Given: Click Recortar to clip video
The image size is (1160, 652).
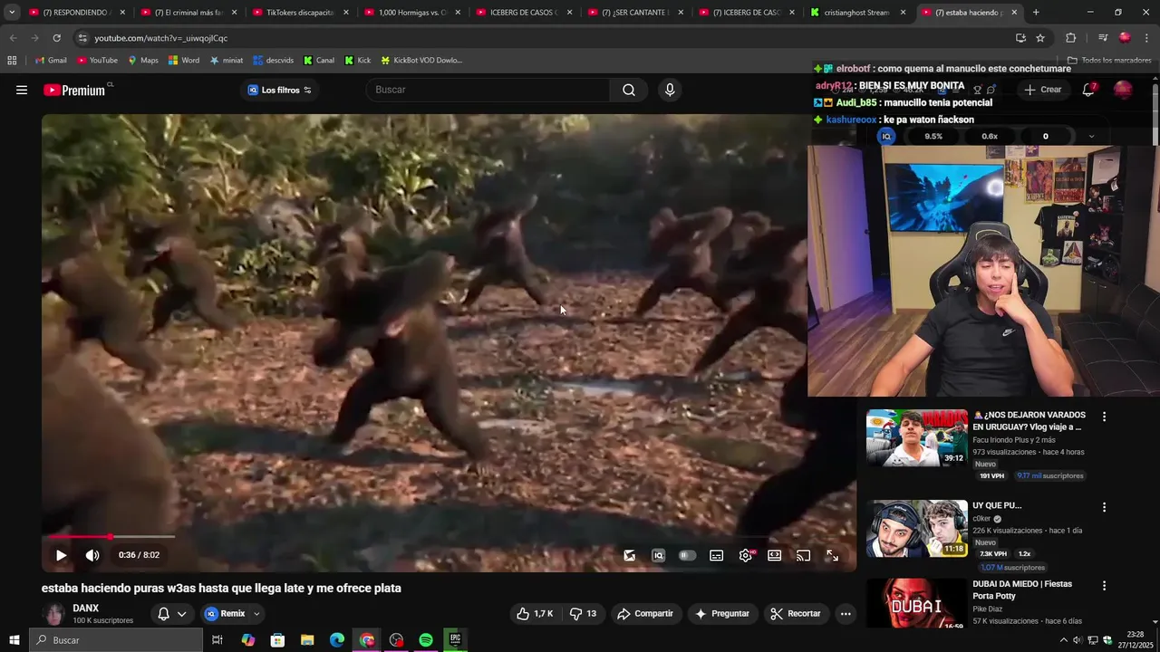Looking at the screenshot, I should coord(796,614).
